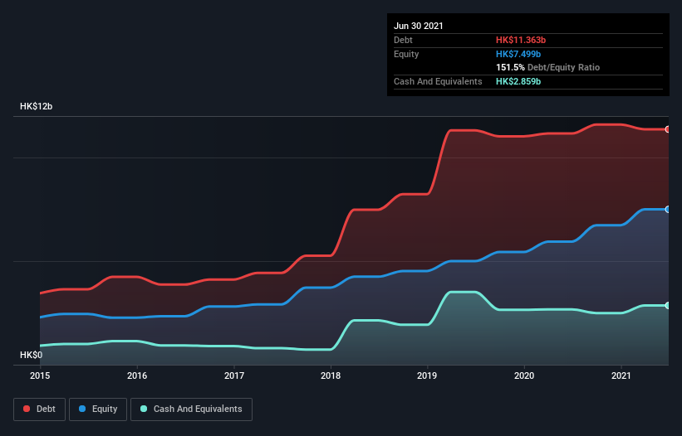Click the Equity row label in tooltip

pyautogui.click(x=406, y=54)
